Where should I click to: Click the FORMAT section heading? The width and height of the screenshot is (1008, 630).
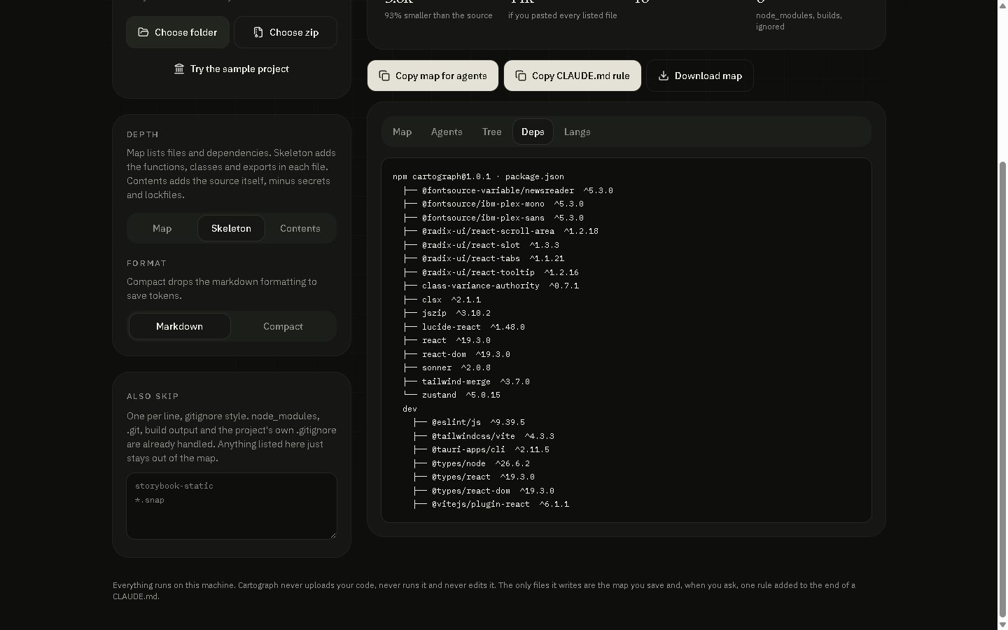[x=147, y=263]
